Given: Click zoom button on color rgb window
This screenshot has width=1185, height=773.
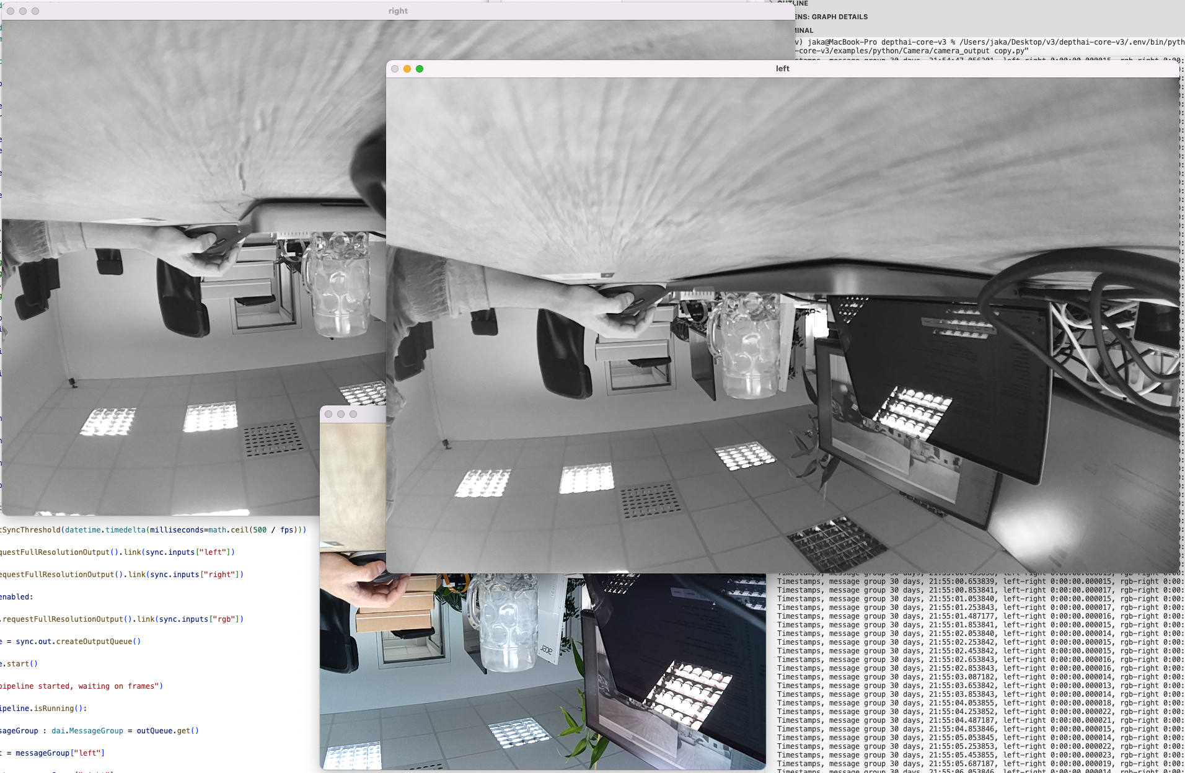Looking at the screenshot, I should (353, 414).
